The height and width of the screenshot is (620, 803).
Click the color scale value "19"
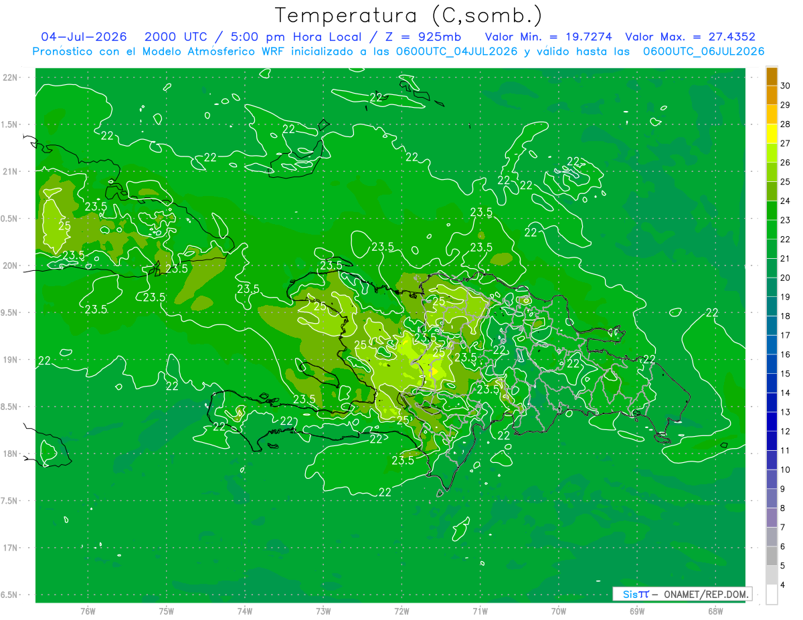point(786,297)
